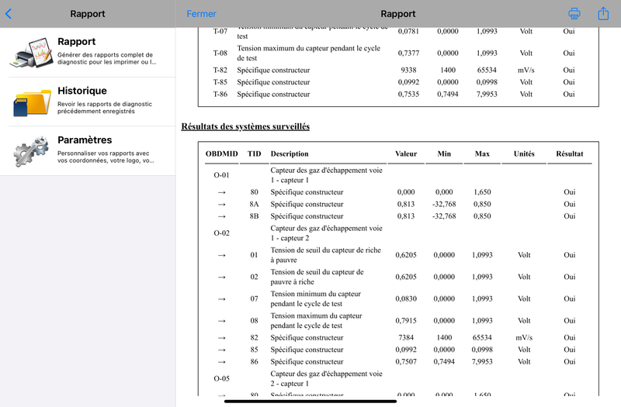Click the OBDMID column header
The width and height of the screenshot is (621, 407).
point(222,153)
